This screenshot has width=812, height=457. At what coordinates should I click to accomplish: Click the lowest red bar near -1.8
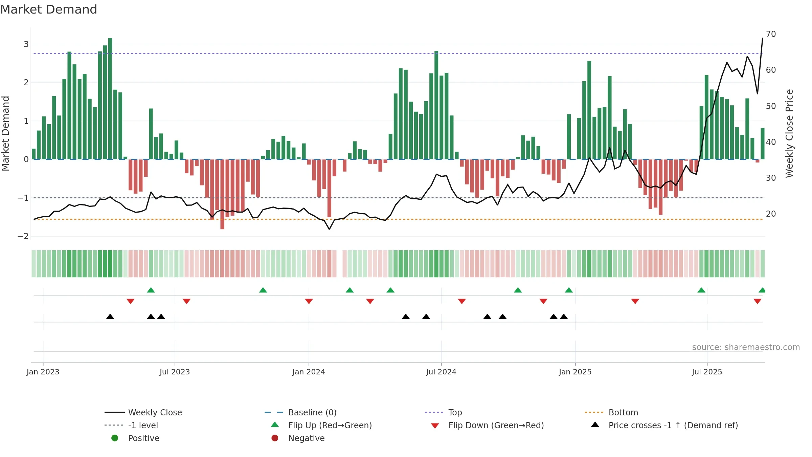(222, 194)
